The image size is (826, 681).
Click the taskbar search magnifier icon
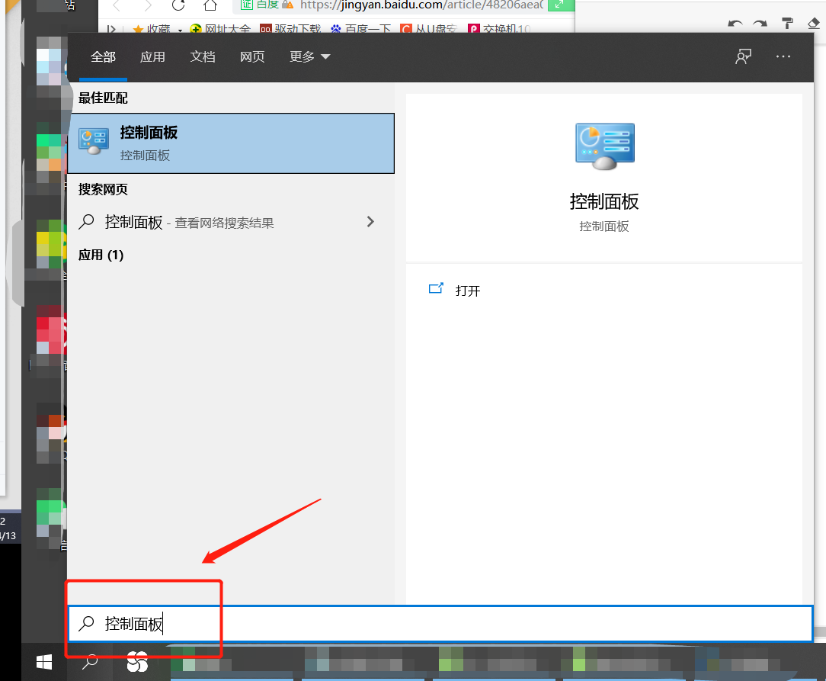(89, 661)
